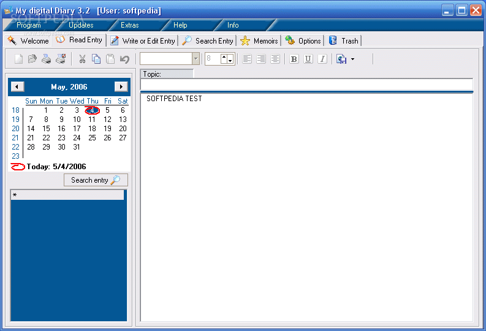Click the Read Entry book icon
This screenshot has height=331, width=486.
pyautogui.click(x=60, y=39)
